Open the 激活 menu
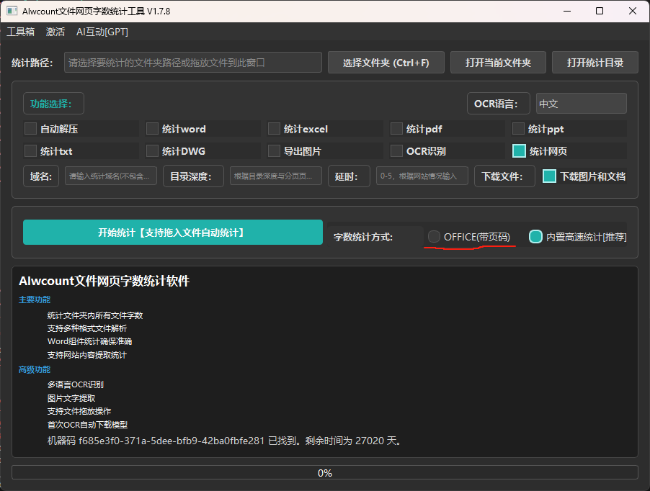 click(x=55, y=32)
